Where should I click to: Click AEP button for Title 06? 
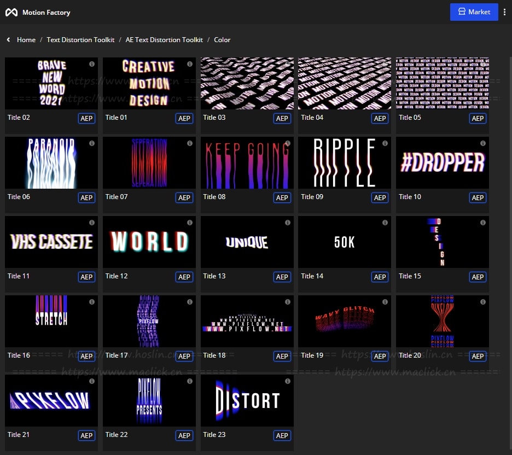click(x=86, y=198)
